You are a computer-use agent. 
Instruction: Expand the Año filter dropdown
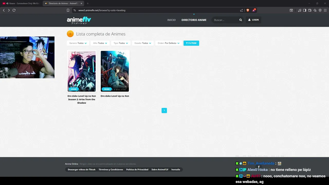[x=100, y=43]
